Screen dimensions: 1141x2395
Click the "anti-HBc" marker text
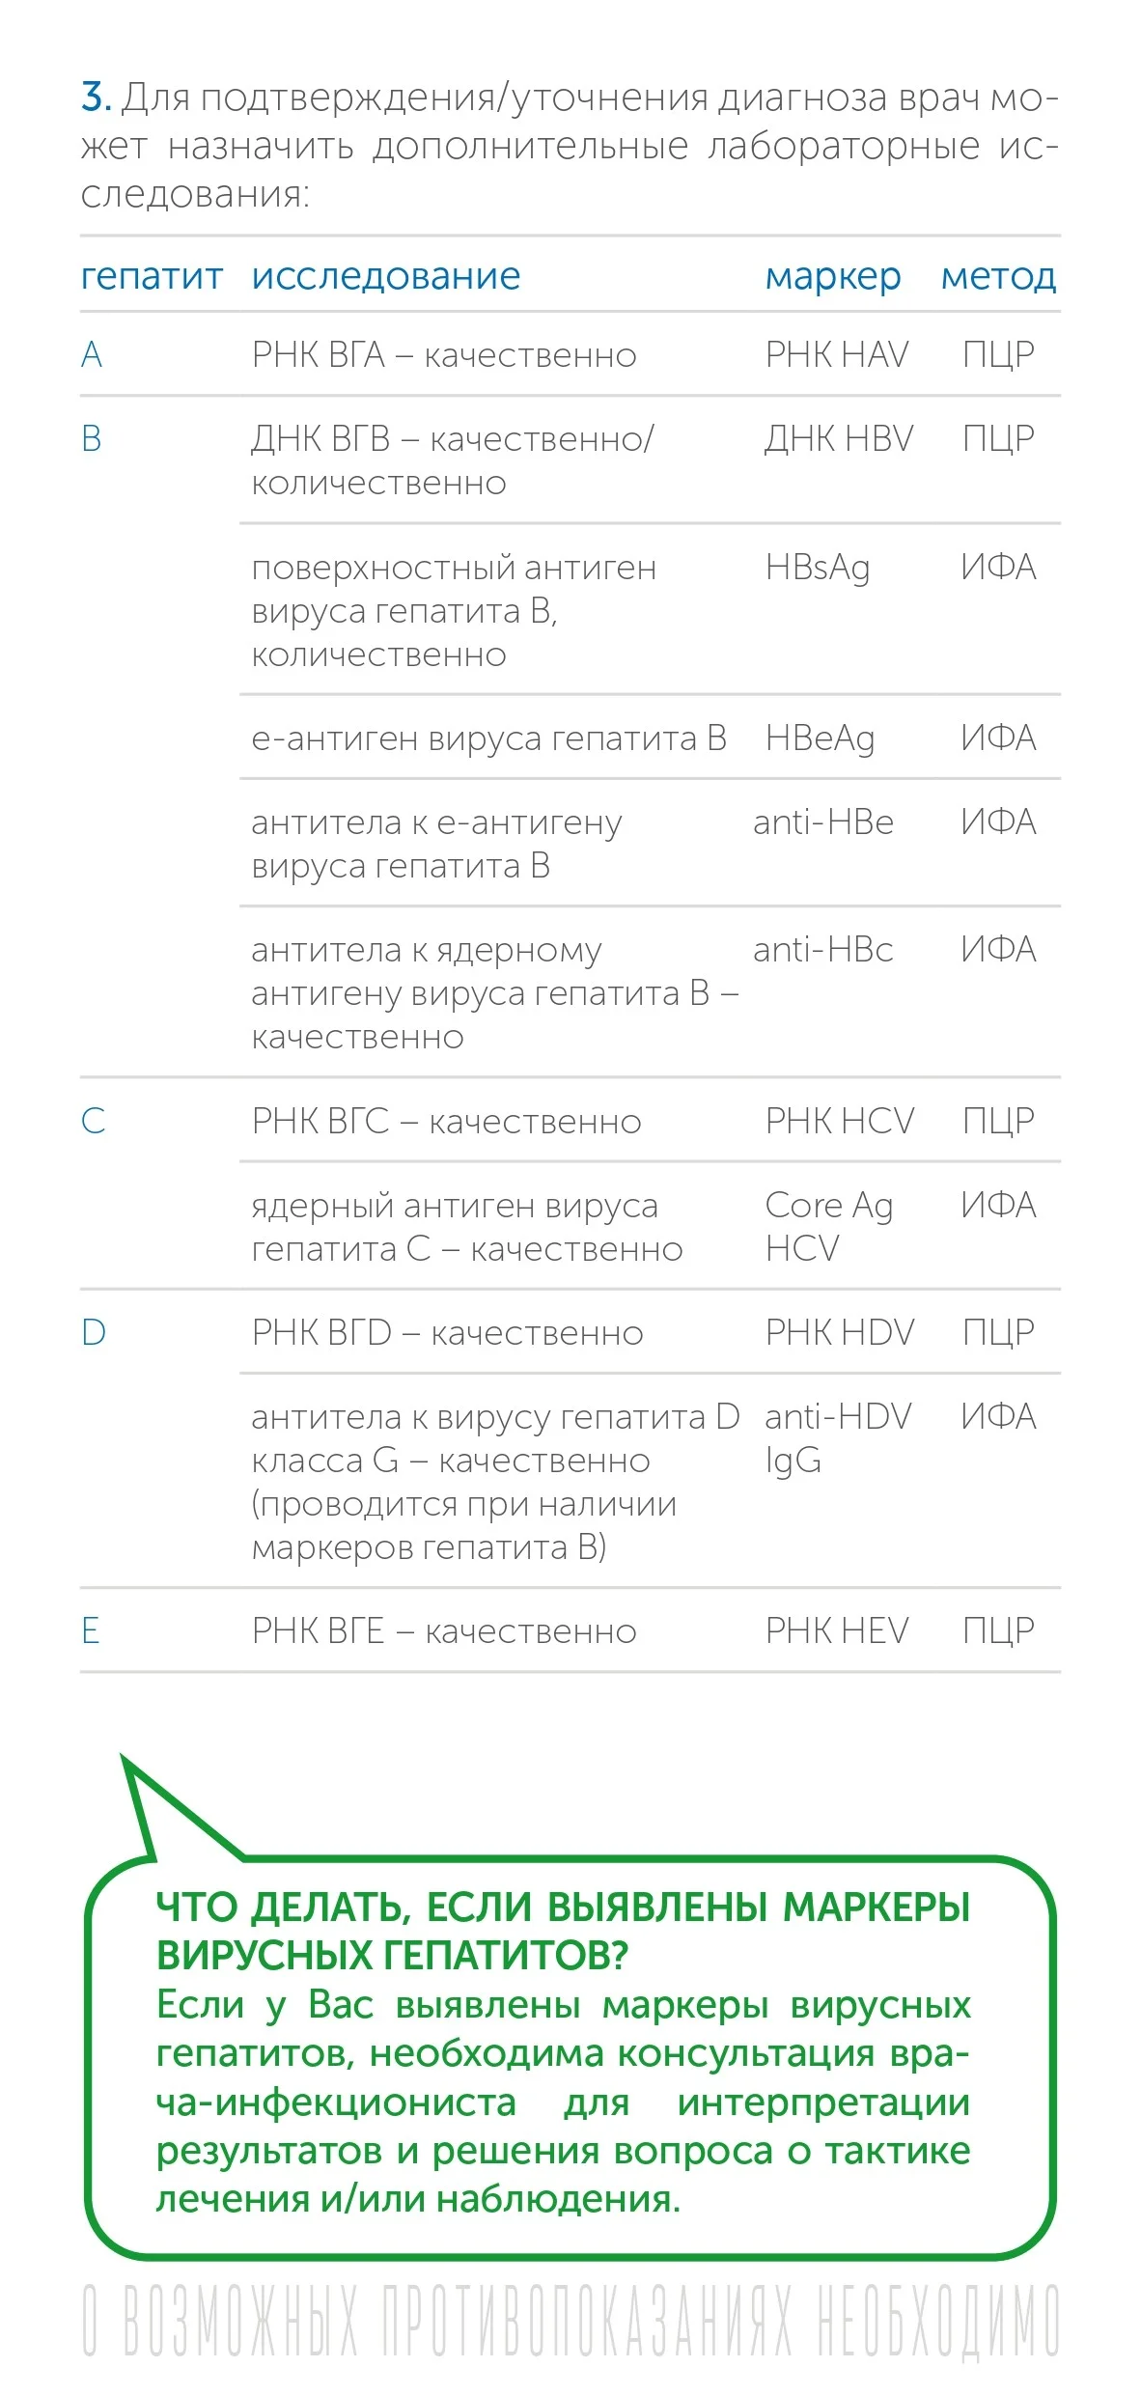pos(823,950)
